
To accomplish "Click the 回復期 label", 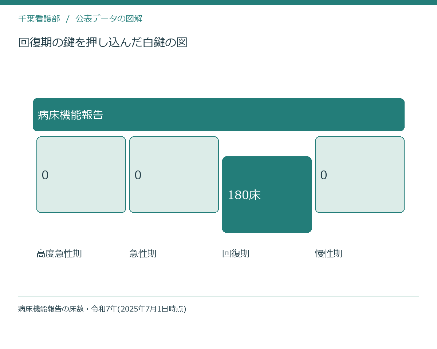I will click(236, 253).
